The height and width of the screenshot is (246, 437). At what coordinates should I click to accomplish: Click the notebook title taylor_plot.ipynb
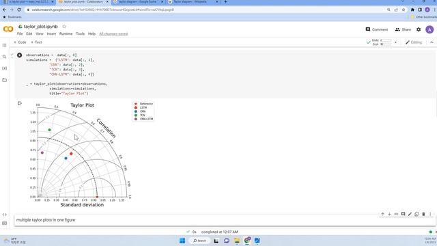(x=41, y=27)
